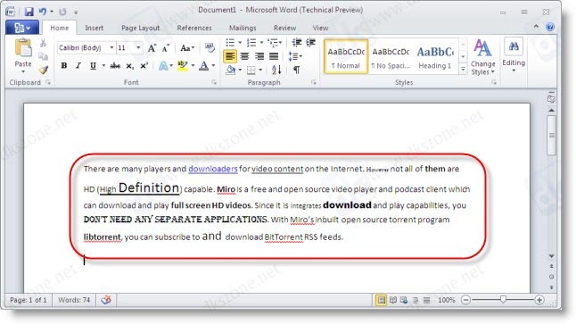Toggle Underline formatting
Screen dimensions: 576x324
pyautogui.click(x=93, y=66)
